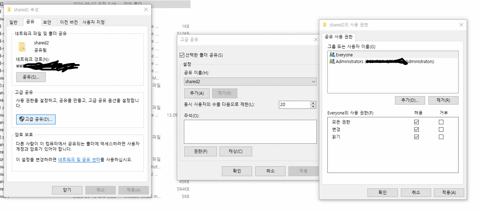Click 취소 in 사용 권한 window
This screenshot has height=211, width=480.
[x=416, y=192]
